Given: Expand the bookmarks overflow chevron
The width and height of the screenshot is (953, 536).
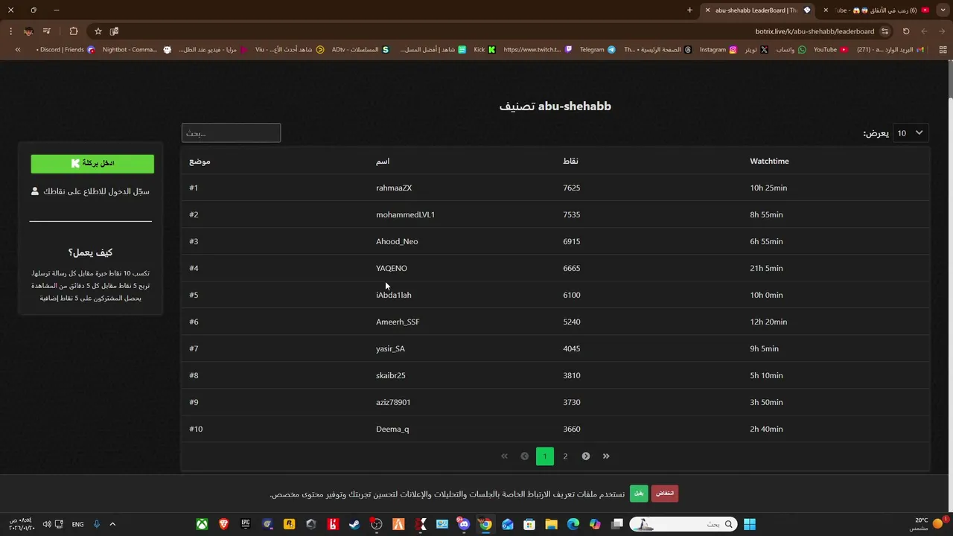Looking at the screenshot, I should tap(18, 50).
